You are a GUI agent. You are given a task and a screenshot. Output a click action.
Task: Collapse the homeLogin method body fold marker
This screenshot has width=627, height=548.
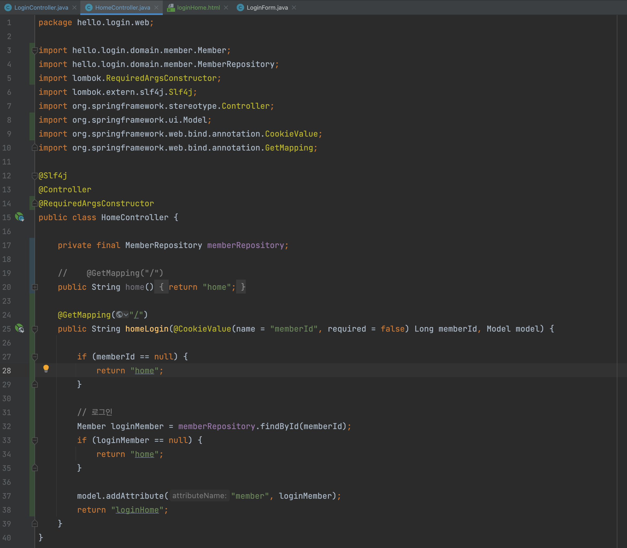pos(35,329)
